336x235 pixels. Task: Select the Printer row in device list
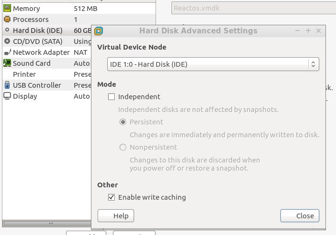click(x=24, y=74)
